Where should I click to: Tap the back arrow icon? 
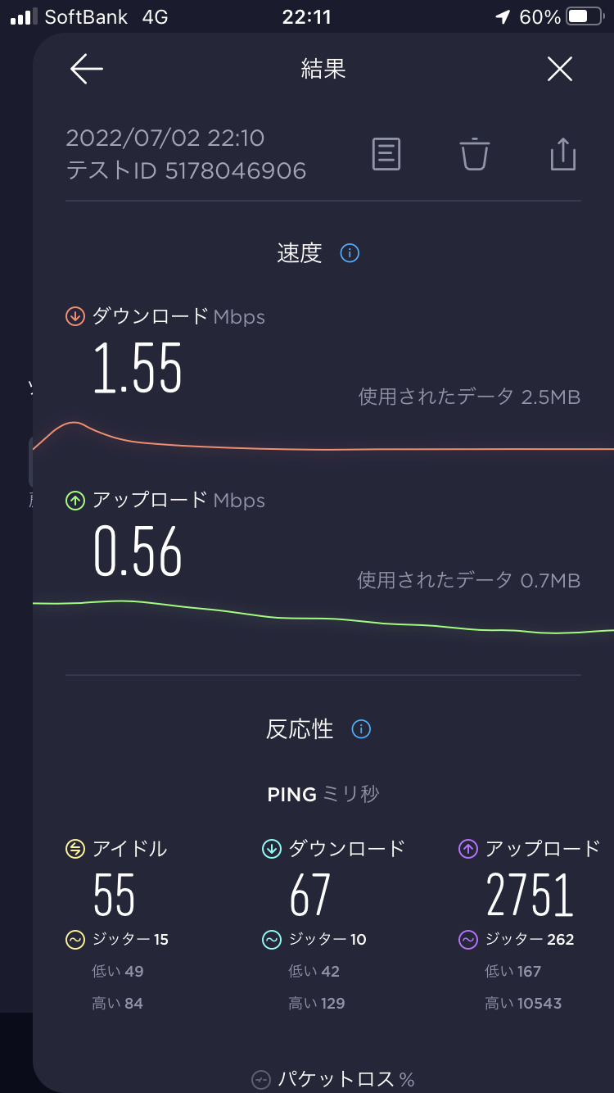tap(86, 70)
